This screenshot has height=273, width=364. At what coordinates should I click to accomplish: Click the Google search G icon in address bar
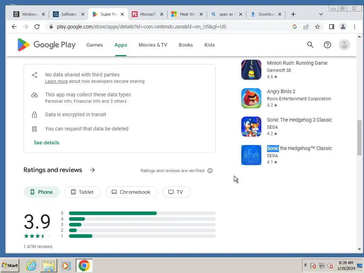coord(295,27)
